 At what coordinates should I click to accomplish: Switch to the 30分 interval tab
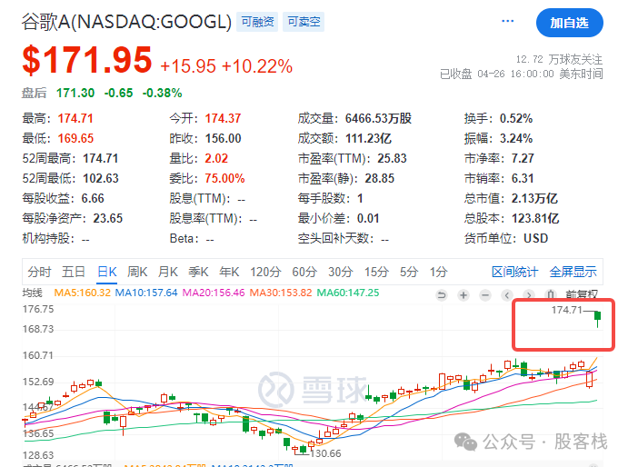click(x=341, y=272)
